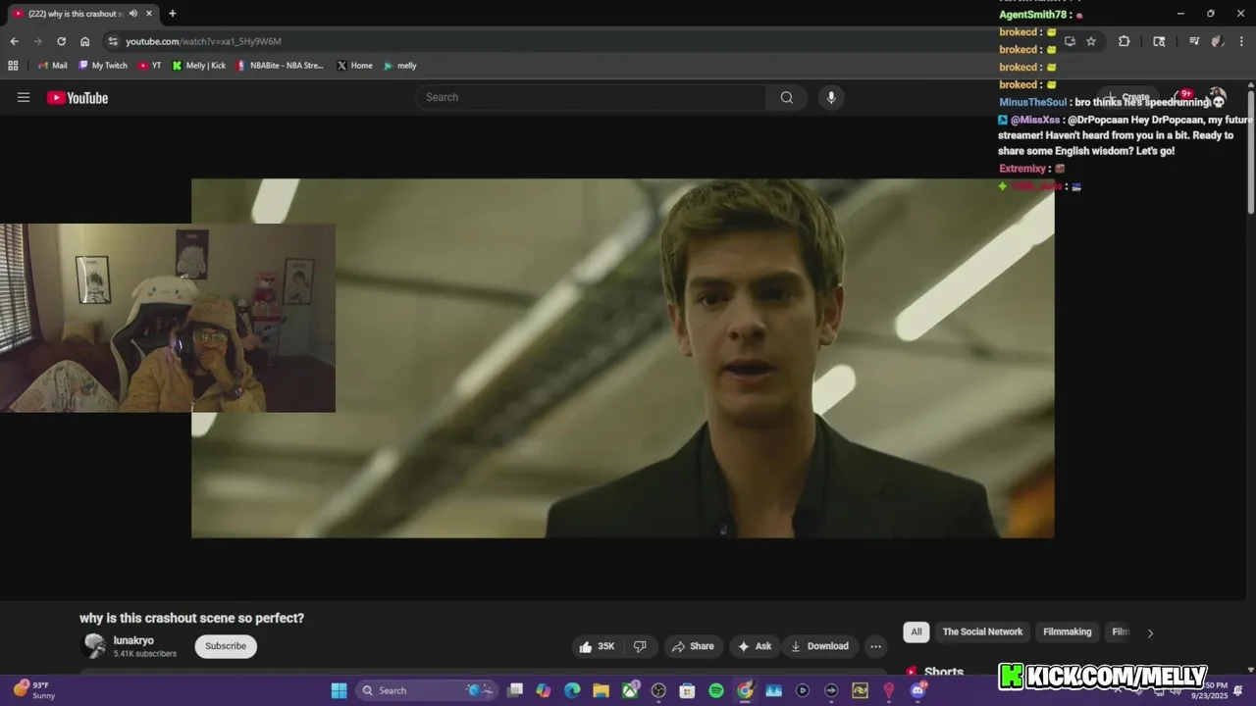
Task: Open weather widget showing 93°F Sunny
Action: pos(34,690)
